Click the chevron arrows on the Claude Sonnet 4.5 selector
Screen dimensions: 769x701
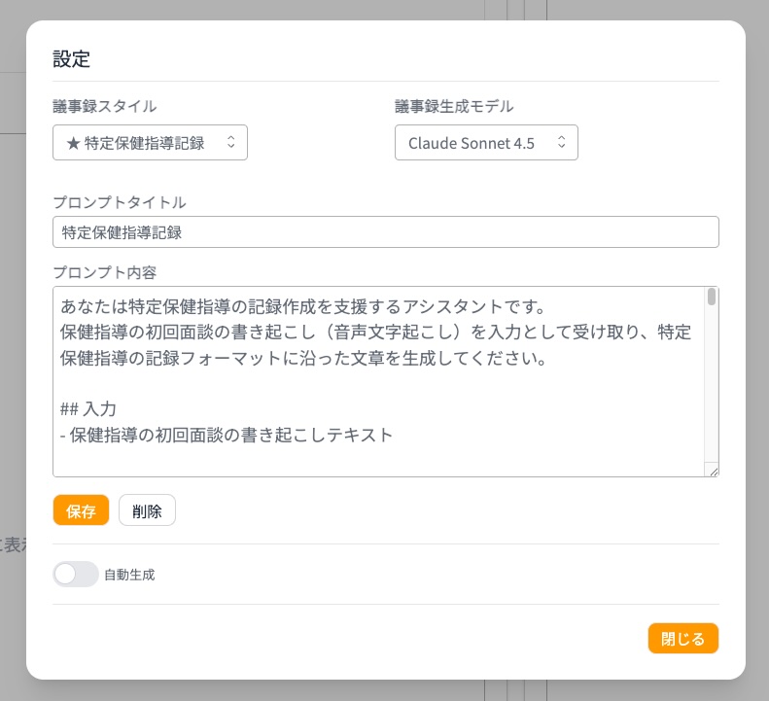[x=561, y=143]
